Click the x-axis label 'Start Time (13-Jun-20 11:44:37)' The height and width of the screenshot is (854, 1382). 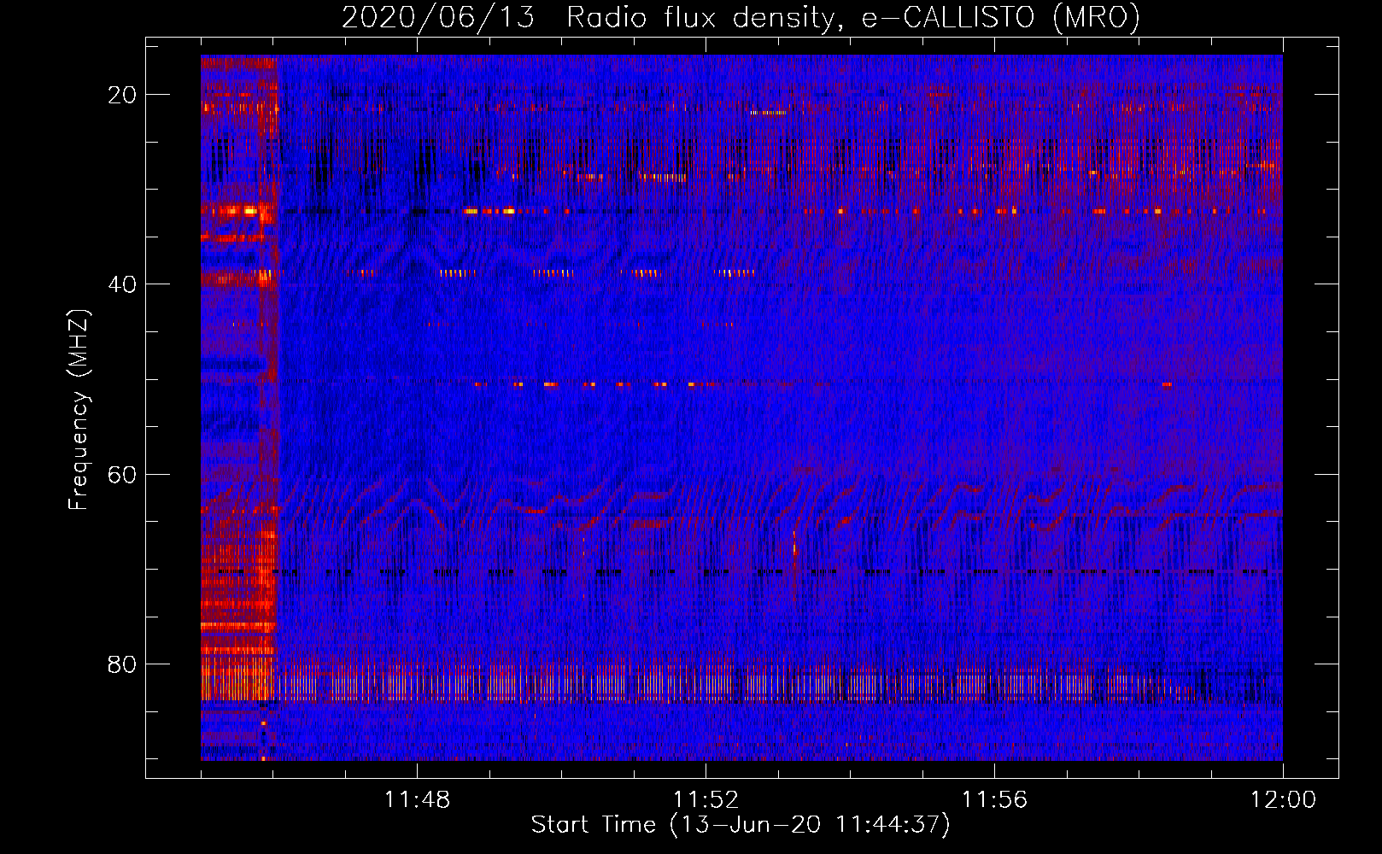tap(741, 825)
